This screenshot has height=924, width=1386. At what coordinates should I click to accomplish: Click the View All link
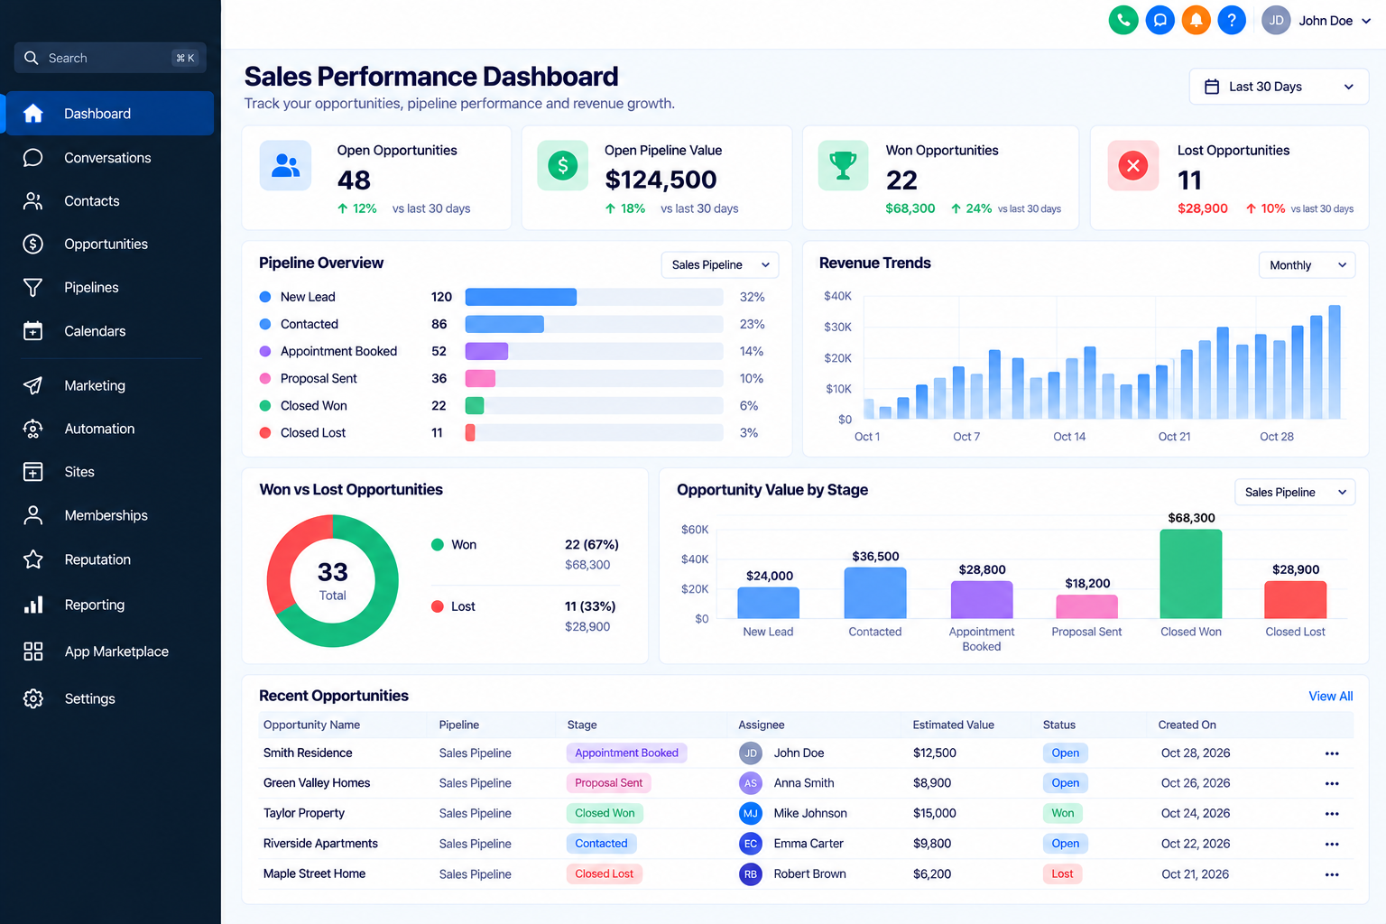(x=1331, y=696)
